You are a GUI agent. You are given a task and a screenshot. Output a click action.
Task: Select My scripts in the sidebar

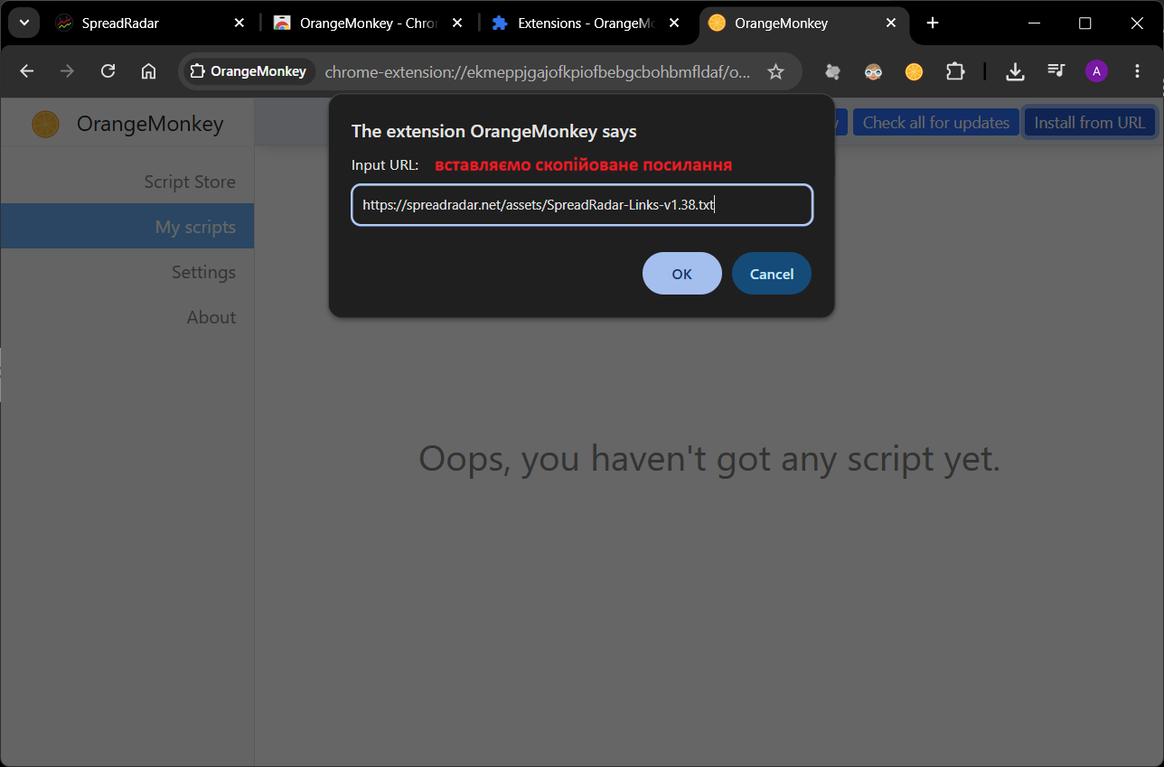pyautogui.click(x=127, y=226)
